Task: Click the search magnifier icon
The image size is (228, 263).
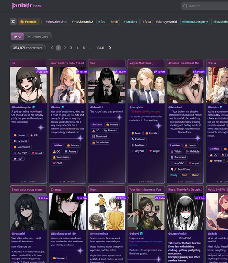Action: pos(185,6)
